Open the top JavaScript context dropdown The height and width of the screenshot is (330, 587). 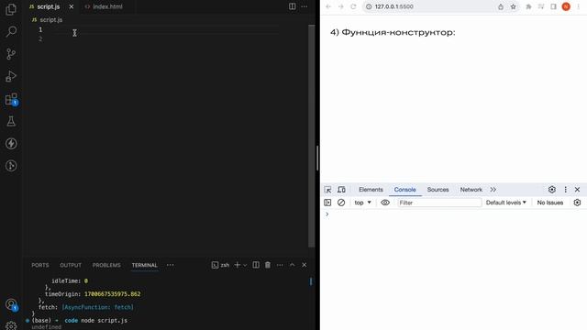click(x=363, y=203)
